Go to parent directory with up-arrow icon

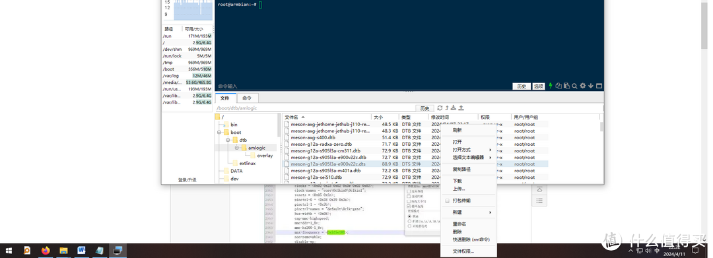(x=446, y=108)
